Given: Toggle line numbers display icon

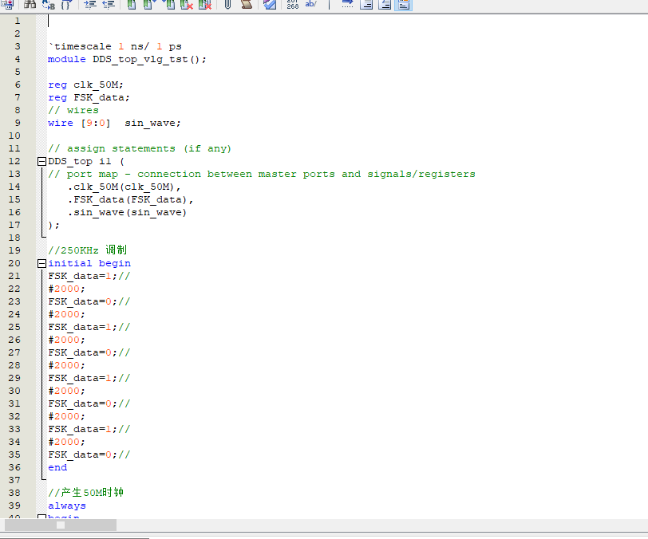Looking at the screenshot, I should point(293,4).
